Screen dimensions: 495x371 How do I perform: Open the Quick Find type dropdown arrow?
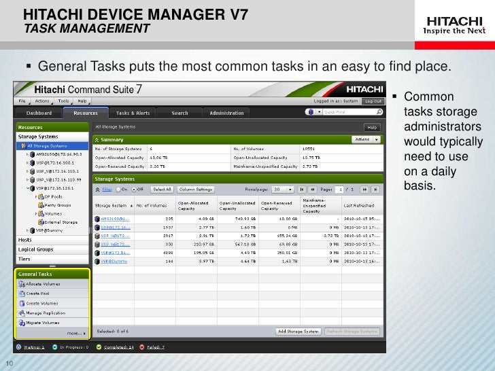tap(319, 112)
